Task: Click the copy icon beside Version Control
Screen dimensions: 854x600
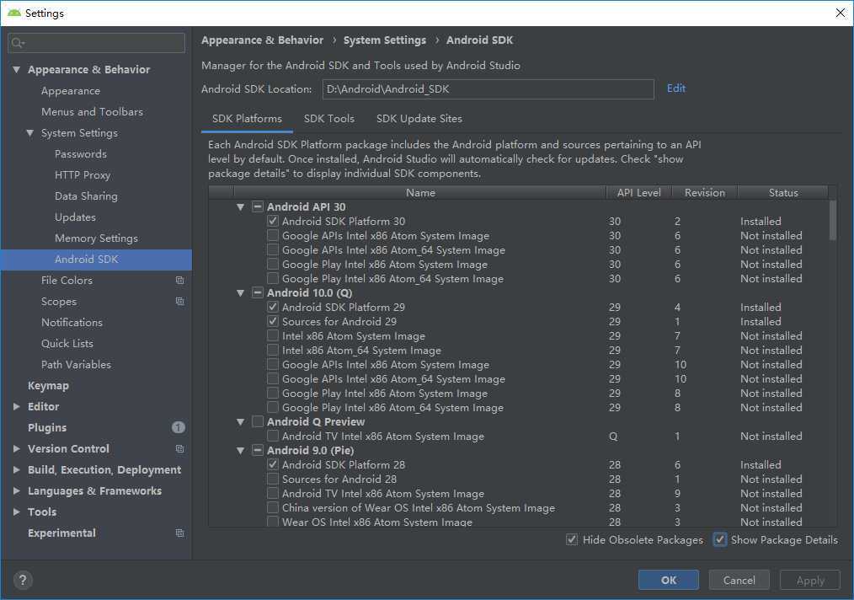Action: tap(179, 448)
